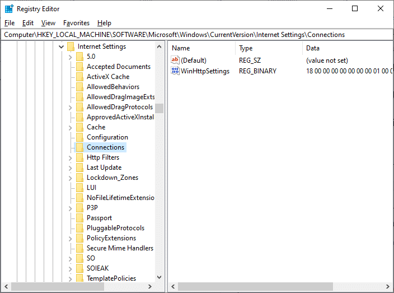Viewport: 394px width, 293px height.
Task: Click the 5.0 folder icon
Action: (x=79, y=57)
